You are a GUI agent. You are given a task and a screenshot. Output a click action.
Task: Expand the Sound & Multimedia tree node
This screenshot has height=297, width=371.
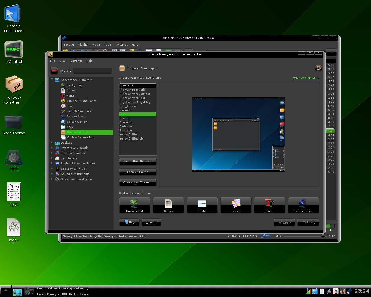pyautogui.click(x=52, y=174)
